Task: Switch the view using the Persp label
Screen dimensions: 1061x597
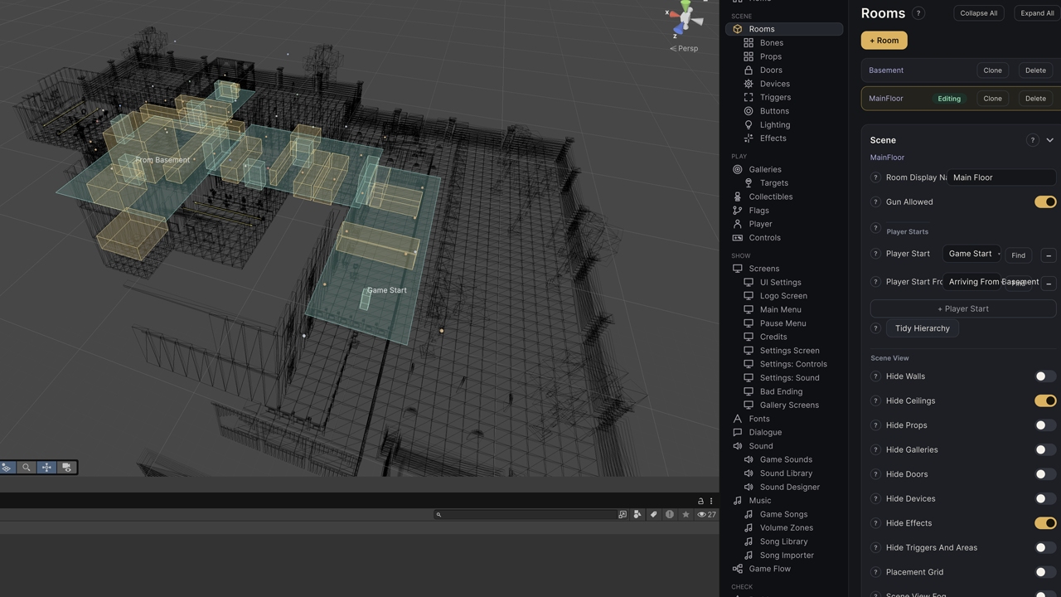Action: 684,48
